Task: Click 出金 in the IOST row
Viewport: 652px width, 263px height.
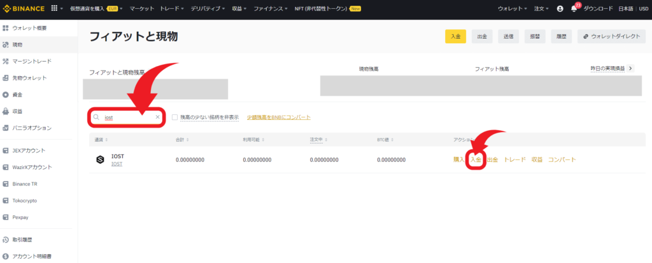Action: coord(492,159)
